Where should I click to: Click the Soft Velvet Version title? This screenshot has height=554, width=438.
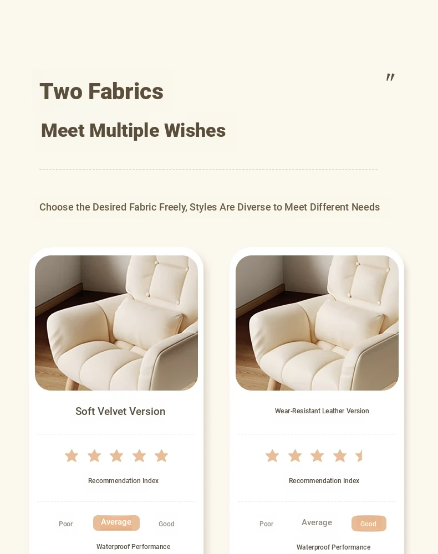(120, 411)
